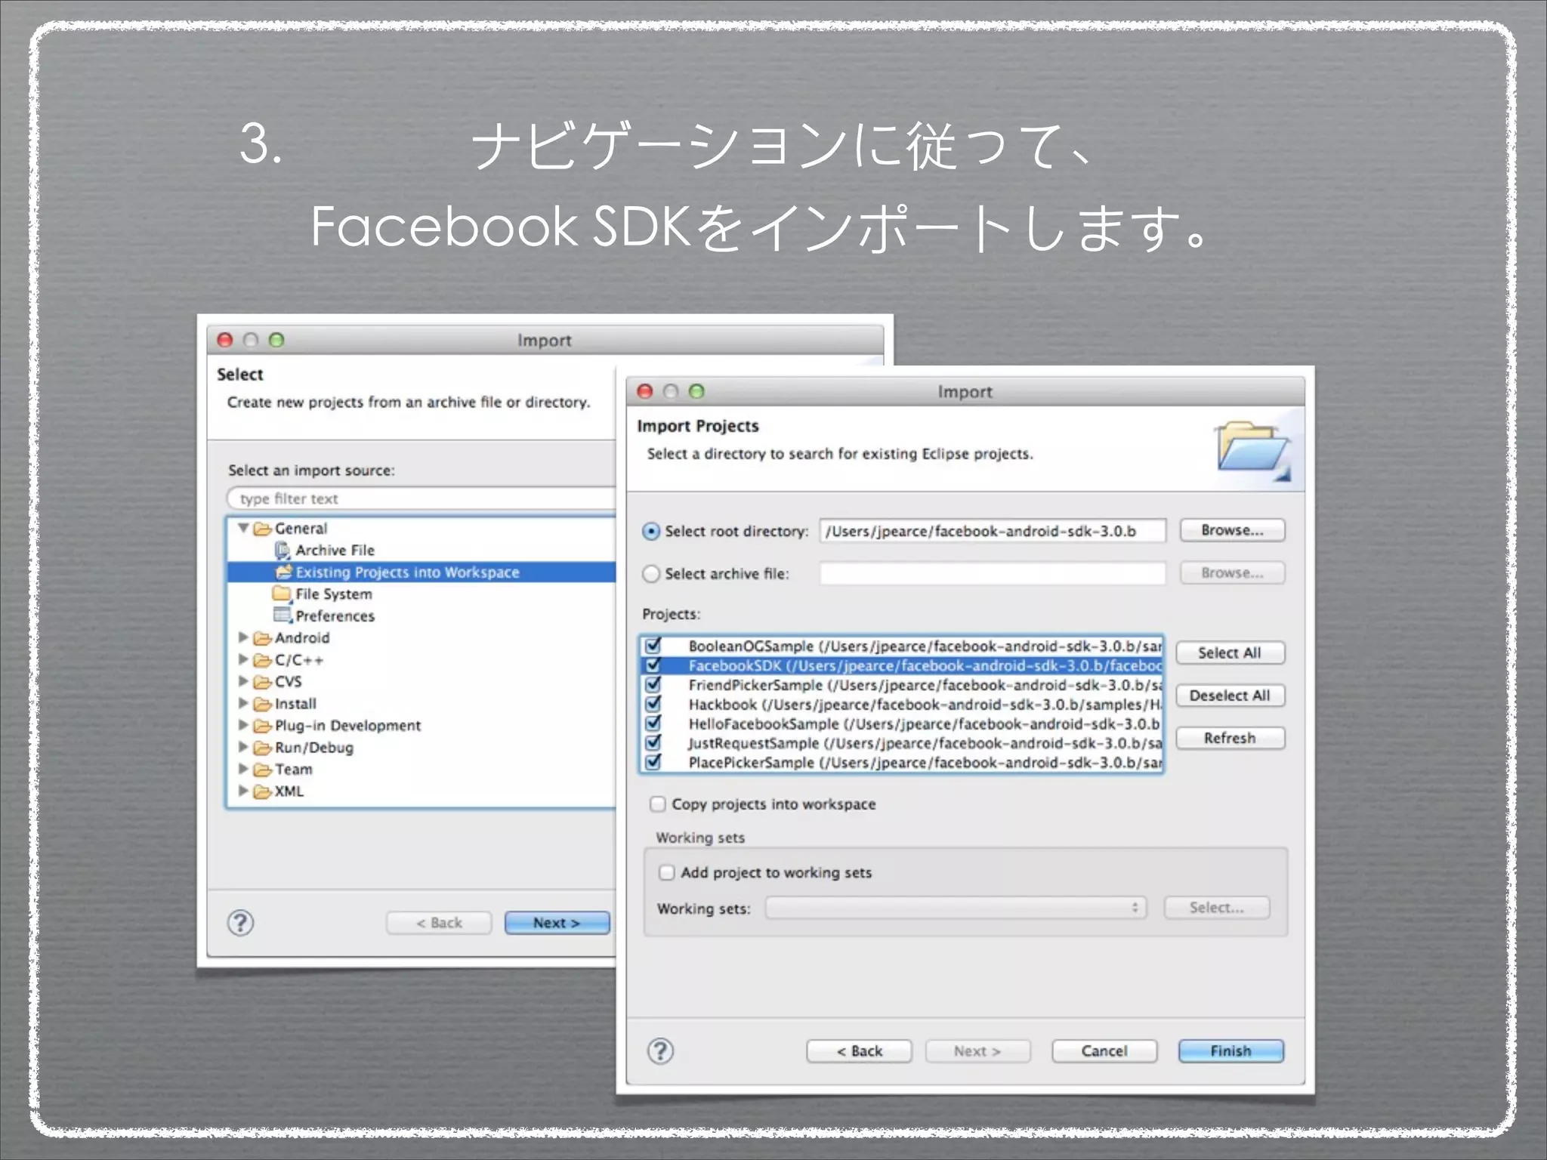
Task: Expand the Run/Debug tree node
Action: click(243, 747)
